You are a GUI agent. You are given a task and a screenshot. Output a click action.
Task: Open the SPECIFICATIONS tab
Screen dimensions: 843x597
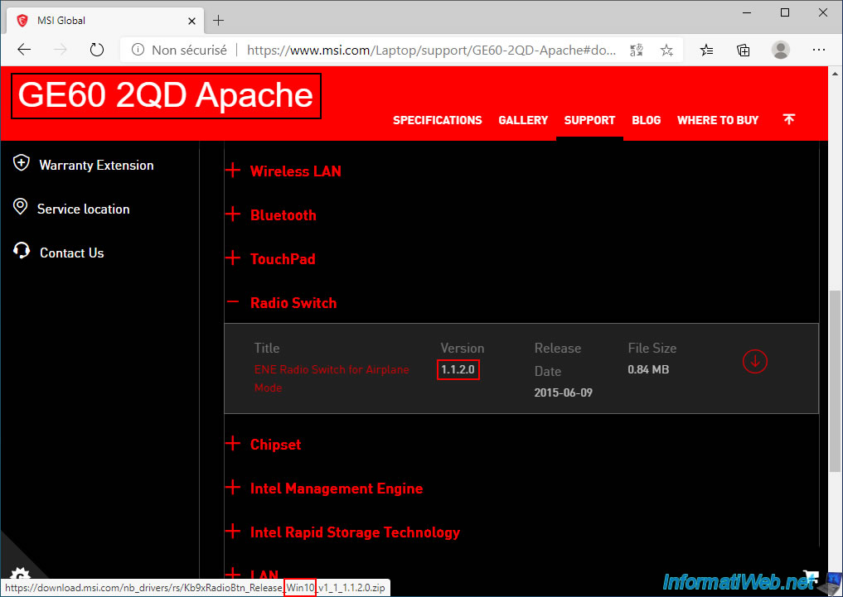[x=437, y=120]
